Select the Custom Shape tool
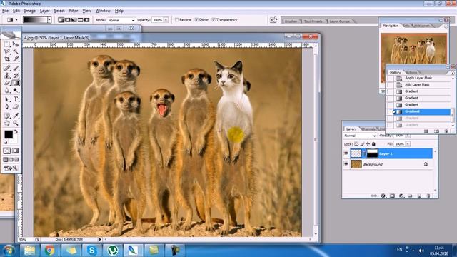 click(16, 106)
